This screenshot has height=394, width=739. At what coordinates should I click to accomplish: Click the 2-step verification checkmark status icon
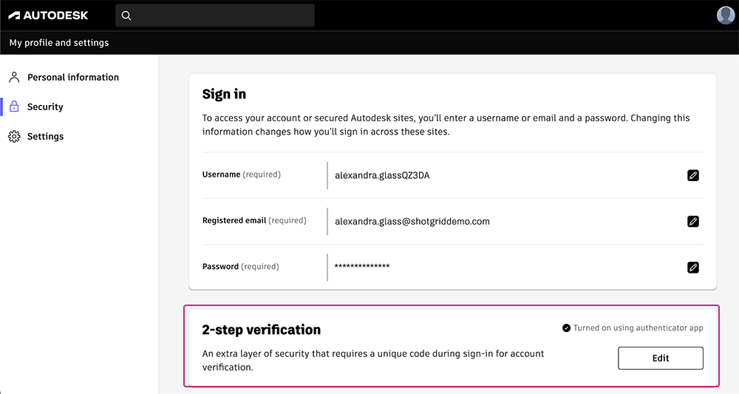pyautogui.click(x=566, y=328)
